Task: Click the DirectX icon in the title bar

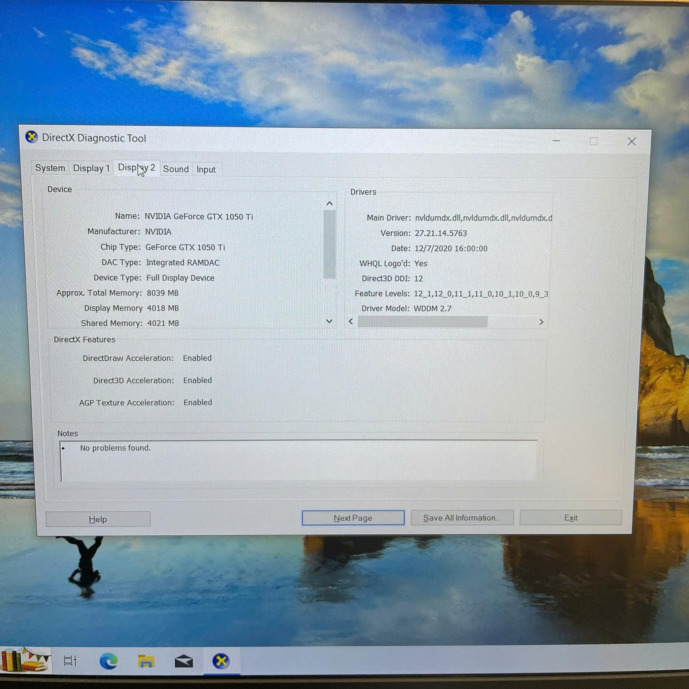Action: tap(32, 138)
